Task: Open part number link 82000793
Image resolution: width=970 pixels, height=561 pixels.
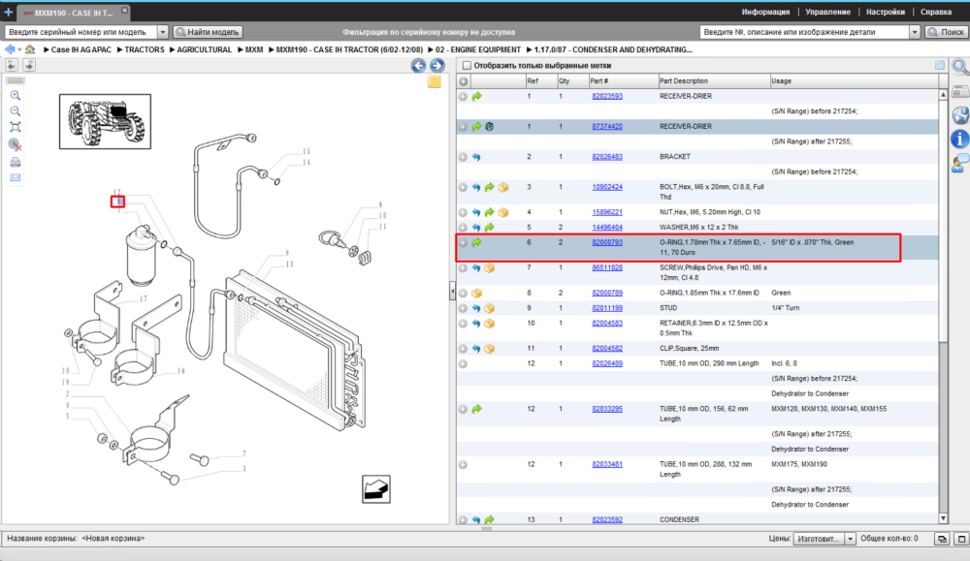Action: (607, 243)
